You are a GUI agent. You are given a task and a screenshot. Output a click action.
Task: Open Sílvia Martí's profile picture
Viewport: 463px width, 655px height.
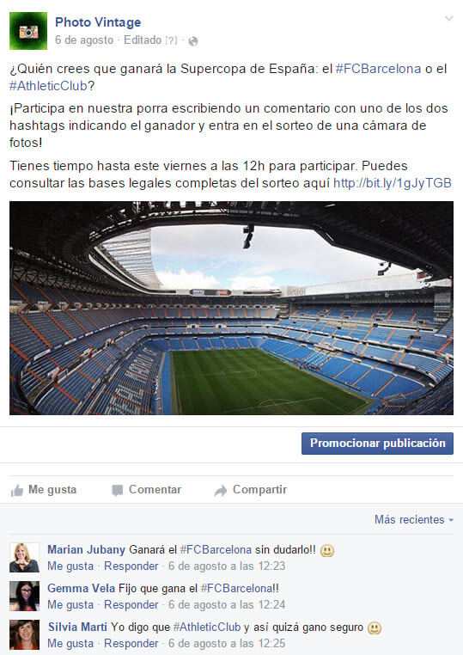(x=25, y=634)
